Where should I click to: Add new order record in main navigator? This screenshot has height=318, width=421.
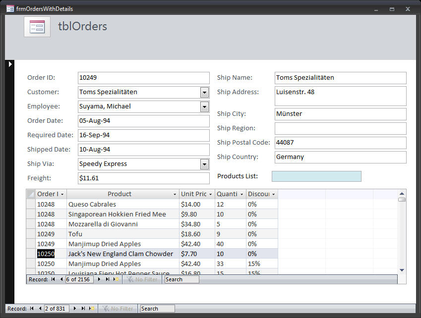[x=92, y=309]
